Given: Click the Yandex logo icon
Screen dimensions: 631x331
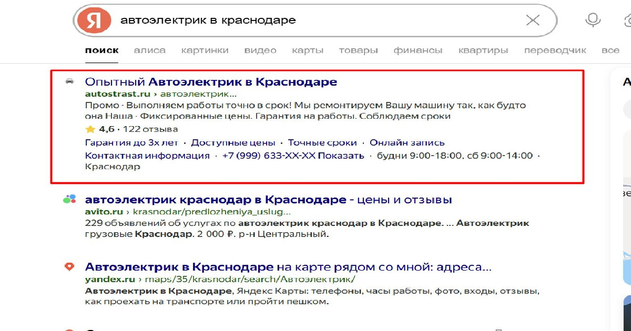Looking at the screenshot, I should (x=94, y=20).
